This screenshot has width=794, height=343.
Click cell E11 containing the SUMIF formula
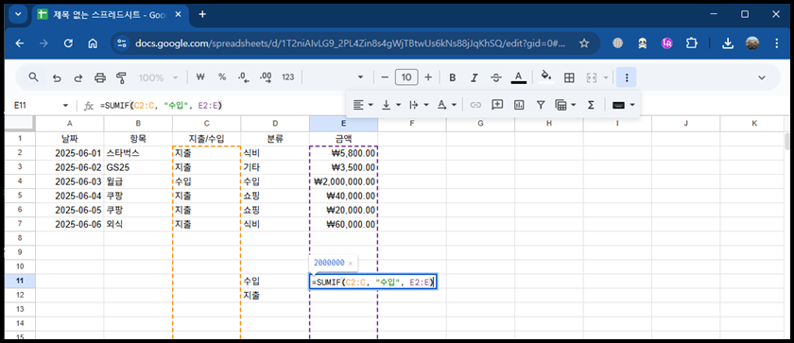point(372,282)
